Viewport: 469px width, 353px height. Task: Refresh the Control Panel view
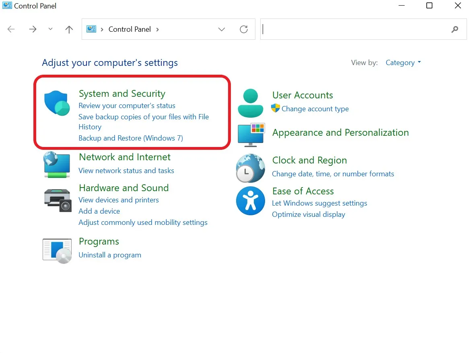coord(244,29)
